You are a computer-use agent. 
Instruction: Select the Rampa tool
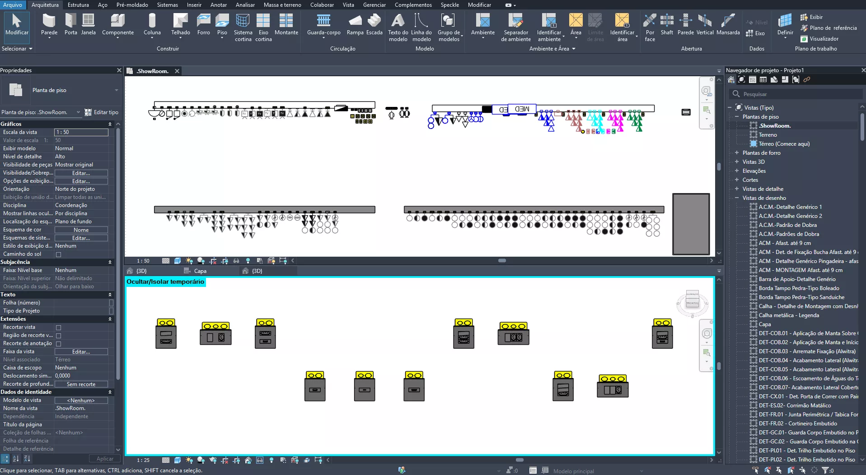click(355, 24)
